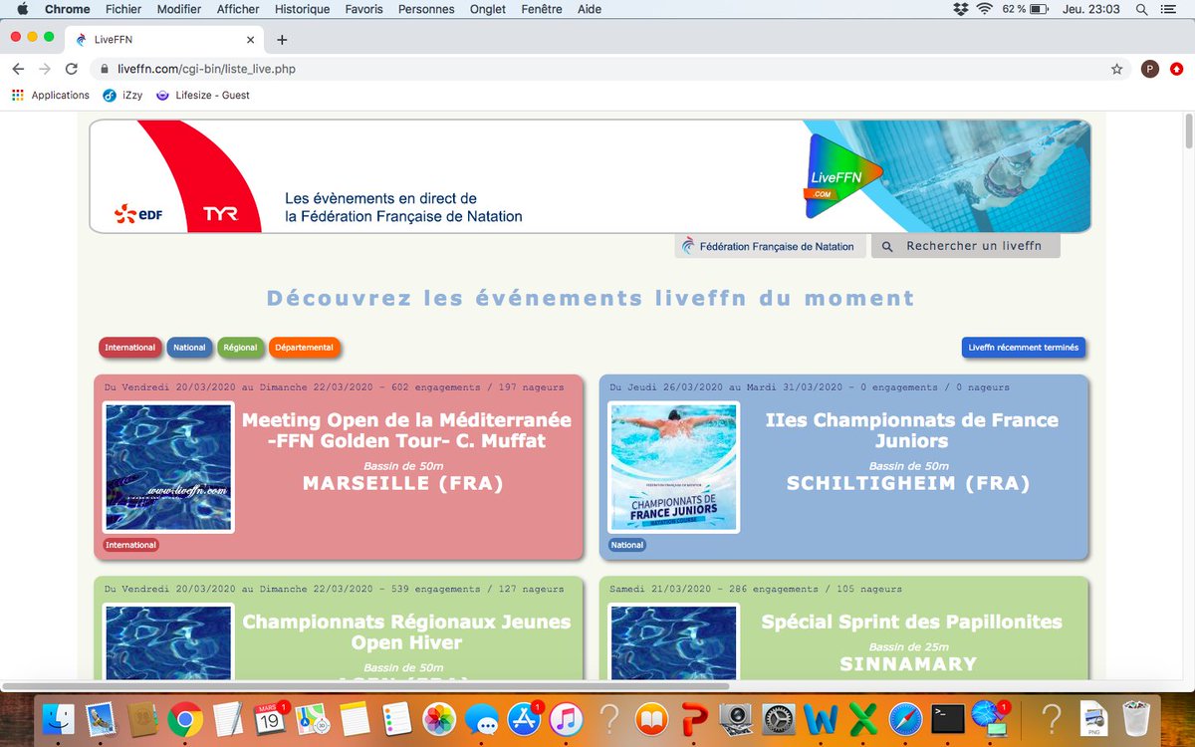The width and height of the screenshot is (1195, 747).
Task: Open System Preferences from the Dock
Action: [x=779, y=718]
